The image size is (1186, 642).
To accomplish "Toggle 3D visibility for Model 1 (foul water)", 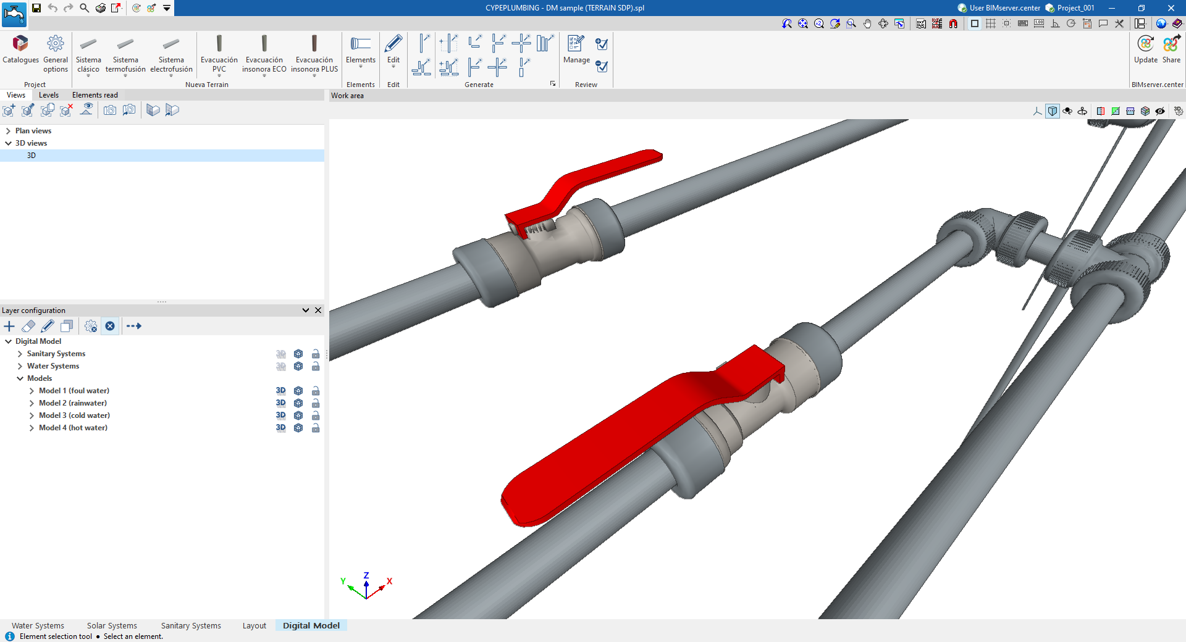I will 281,391.
